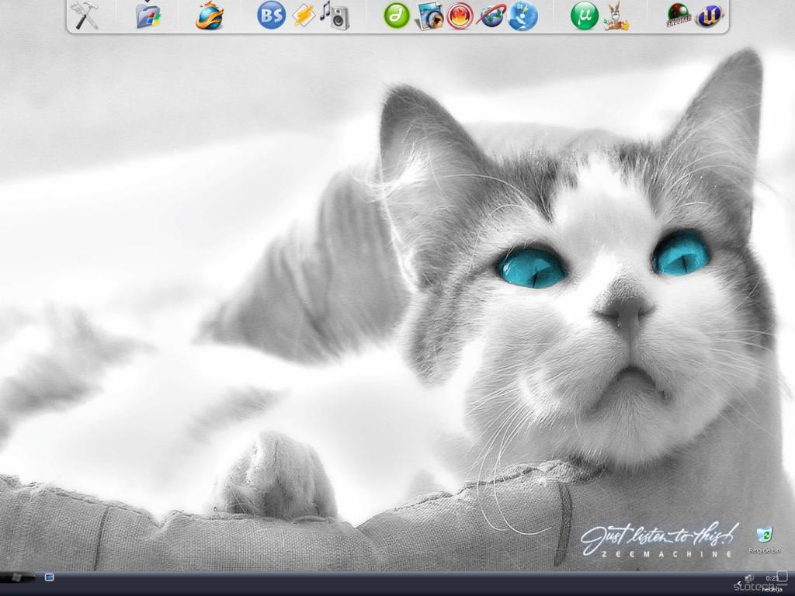The height and width of the screenshot is (596, 795).
Task: Open the Windows folder icon in dock
Action: [x=148, y=16]
